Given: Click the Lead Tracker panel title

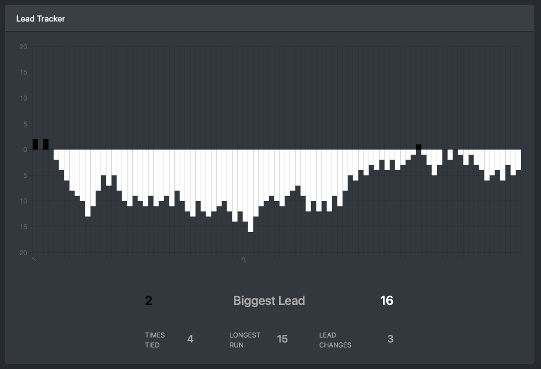Looking at the screenshot, I should tap(40, 19).
